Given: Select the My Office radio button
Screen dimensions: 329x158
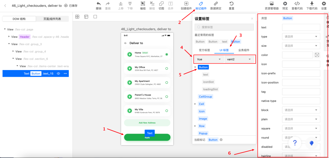Looking at the screenshot, I should pyautogui.click(x=167, y=68).
